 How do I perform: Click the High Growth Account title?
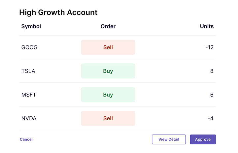(x=58, y=13)
